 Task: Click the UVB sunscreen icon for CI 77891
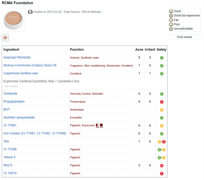coord(101,125)
